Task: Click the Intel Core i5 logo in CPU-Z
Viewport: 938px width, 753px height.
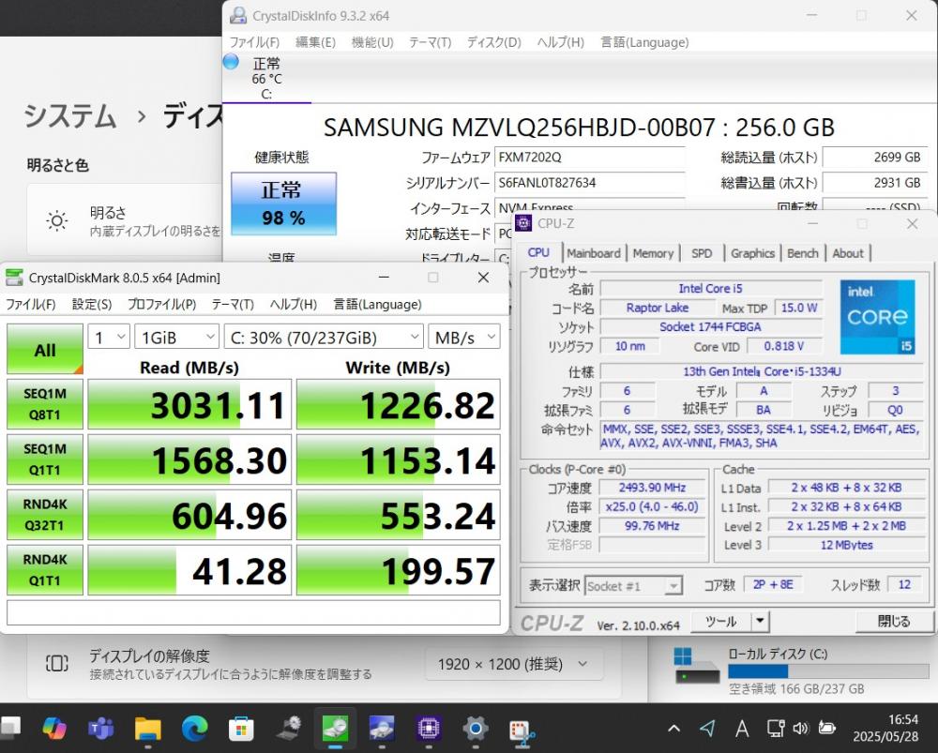Action: pyautogui.click(x=878, y=317)
